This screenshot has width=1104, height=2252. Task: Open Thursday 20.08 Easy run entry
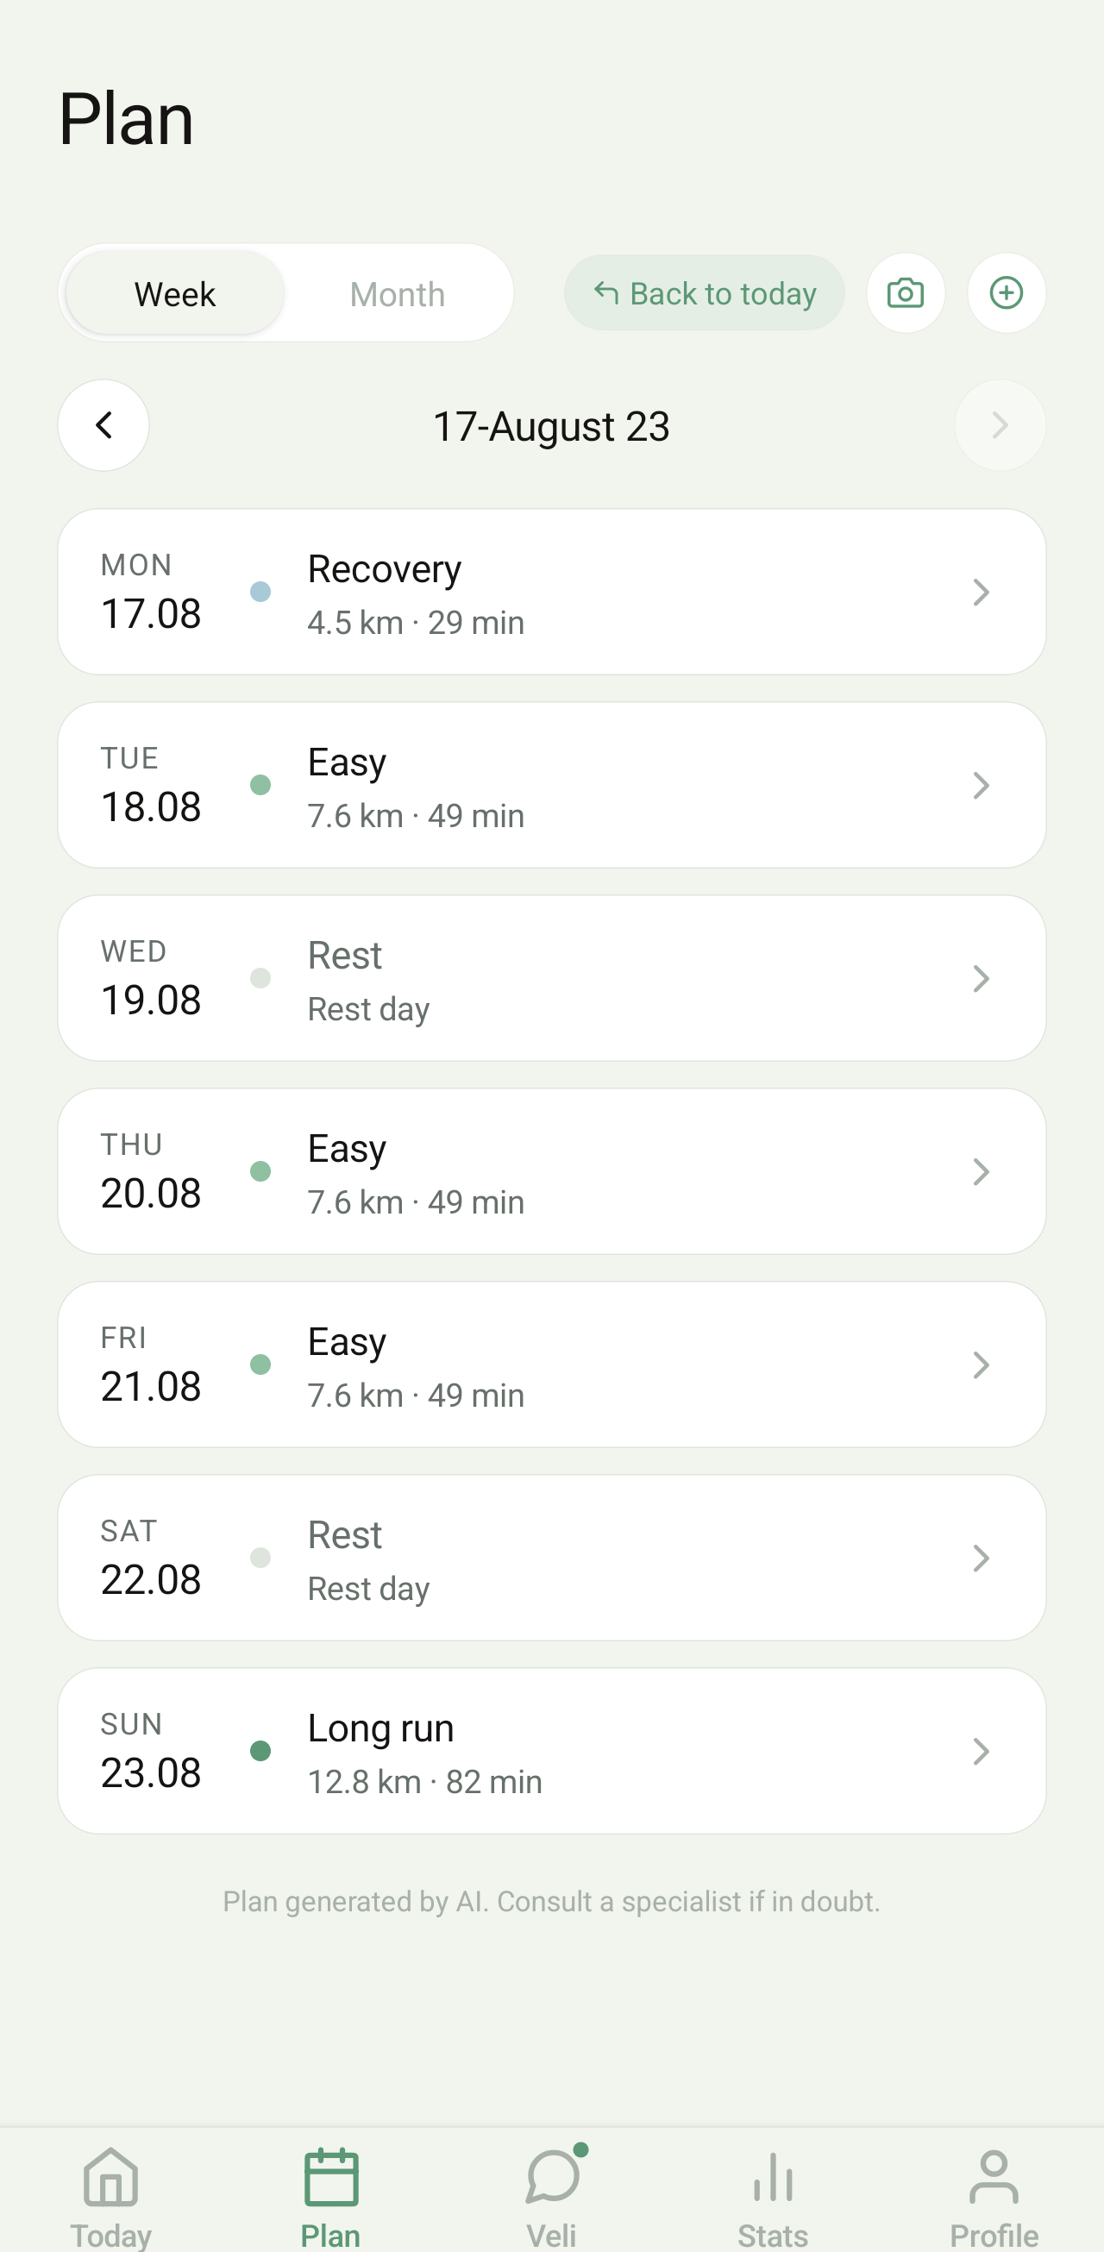click(551, 1171)
